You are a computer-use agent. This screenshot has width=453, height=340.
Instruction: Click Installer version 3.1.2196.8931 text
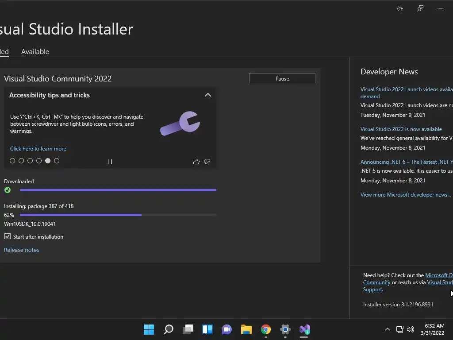click(398, 305)
